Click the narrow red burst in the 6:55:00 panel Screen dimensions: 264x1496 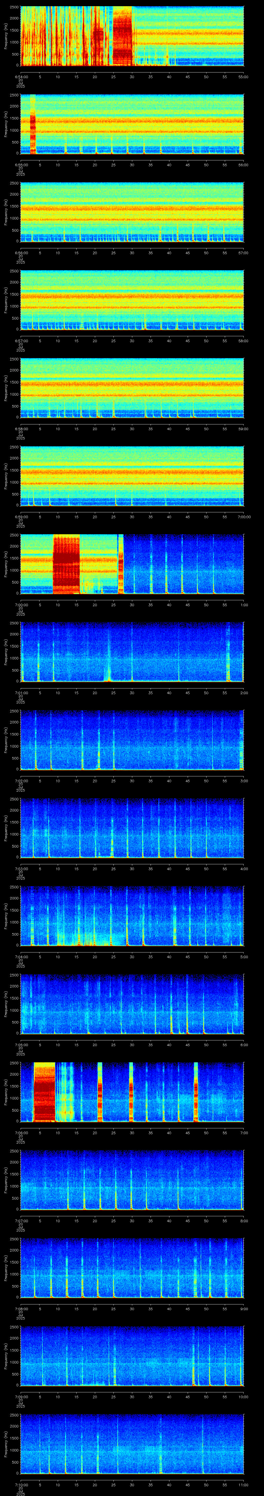(x=32, y=124)
